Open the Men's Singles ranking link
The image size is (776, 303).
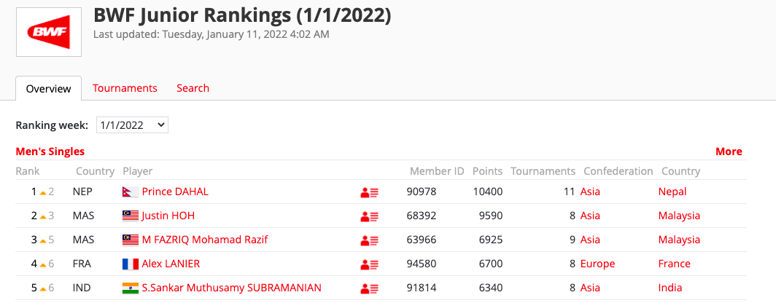coord(50,151)
